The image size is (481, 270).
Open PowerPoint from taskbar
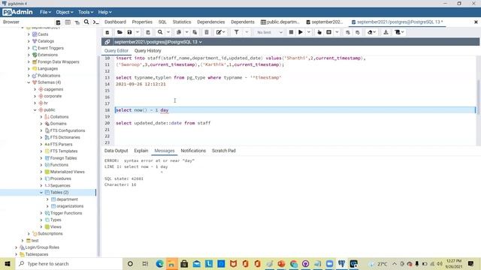coord(281,263)
